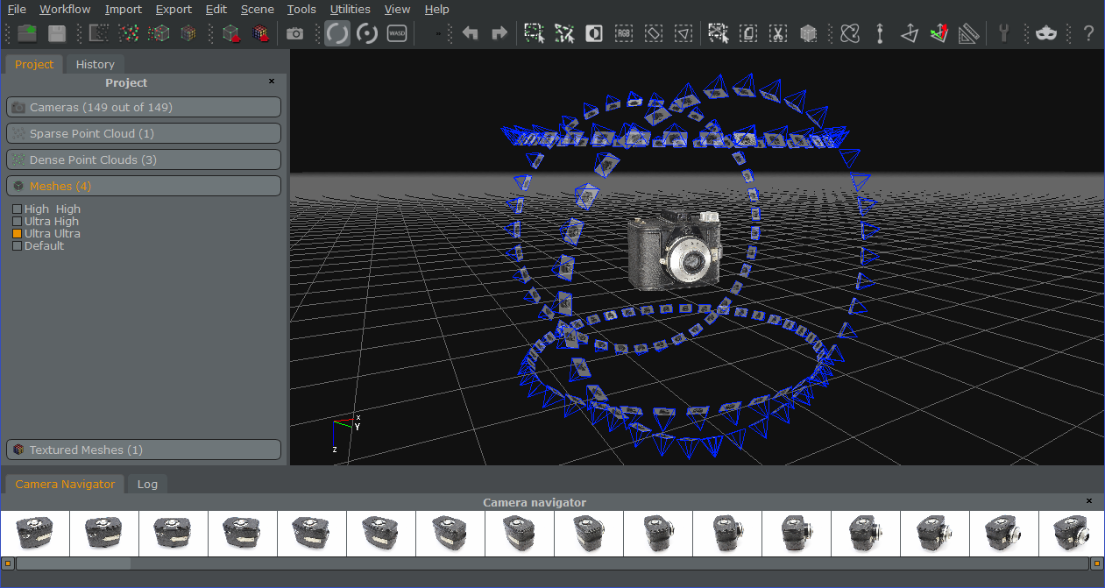This screenshot has width=1105, height=588.
Task: Enable the Default mesh checkbox
Action: pos(17,246)
